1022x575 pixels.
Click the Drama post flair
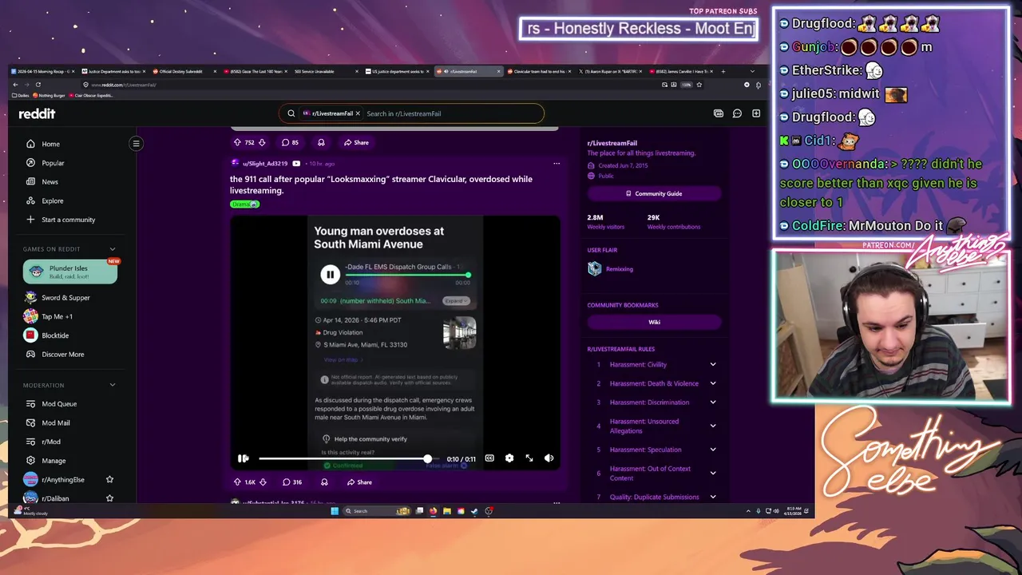pyautogui.click(x=244, y=204)
